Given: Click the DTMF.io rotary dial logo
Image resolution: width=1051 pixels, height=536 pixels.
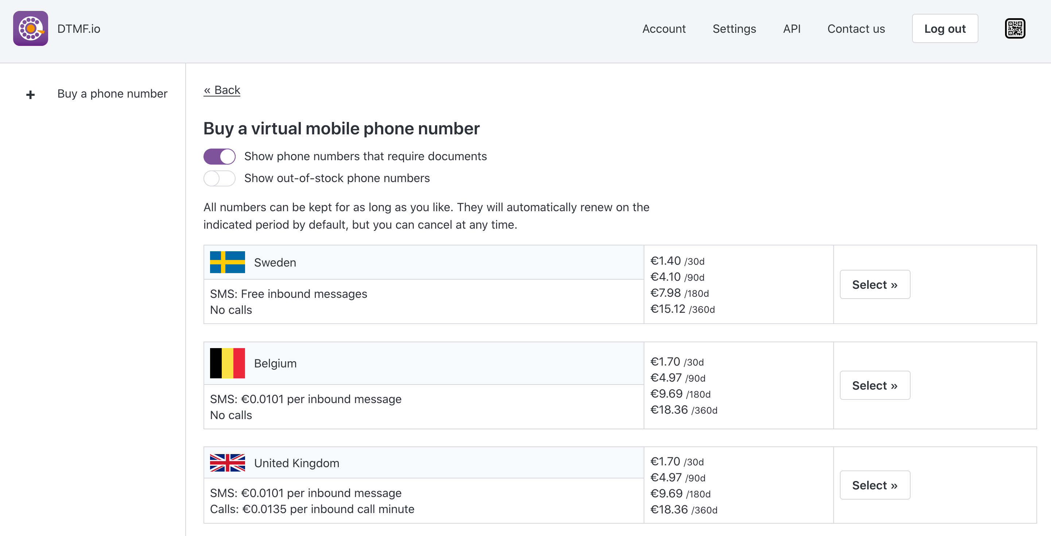Looking at the screenshot, I should tap(30, 28).
